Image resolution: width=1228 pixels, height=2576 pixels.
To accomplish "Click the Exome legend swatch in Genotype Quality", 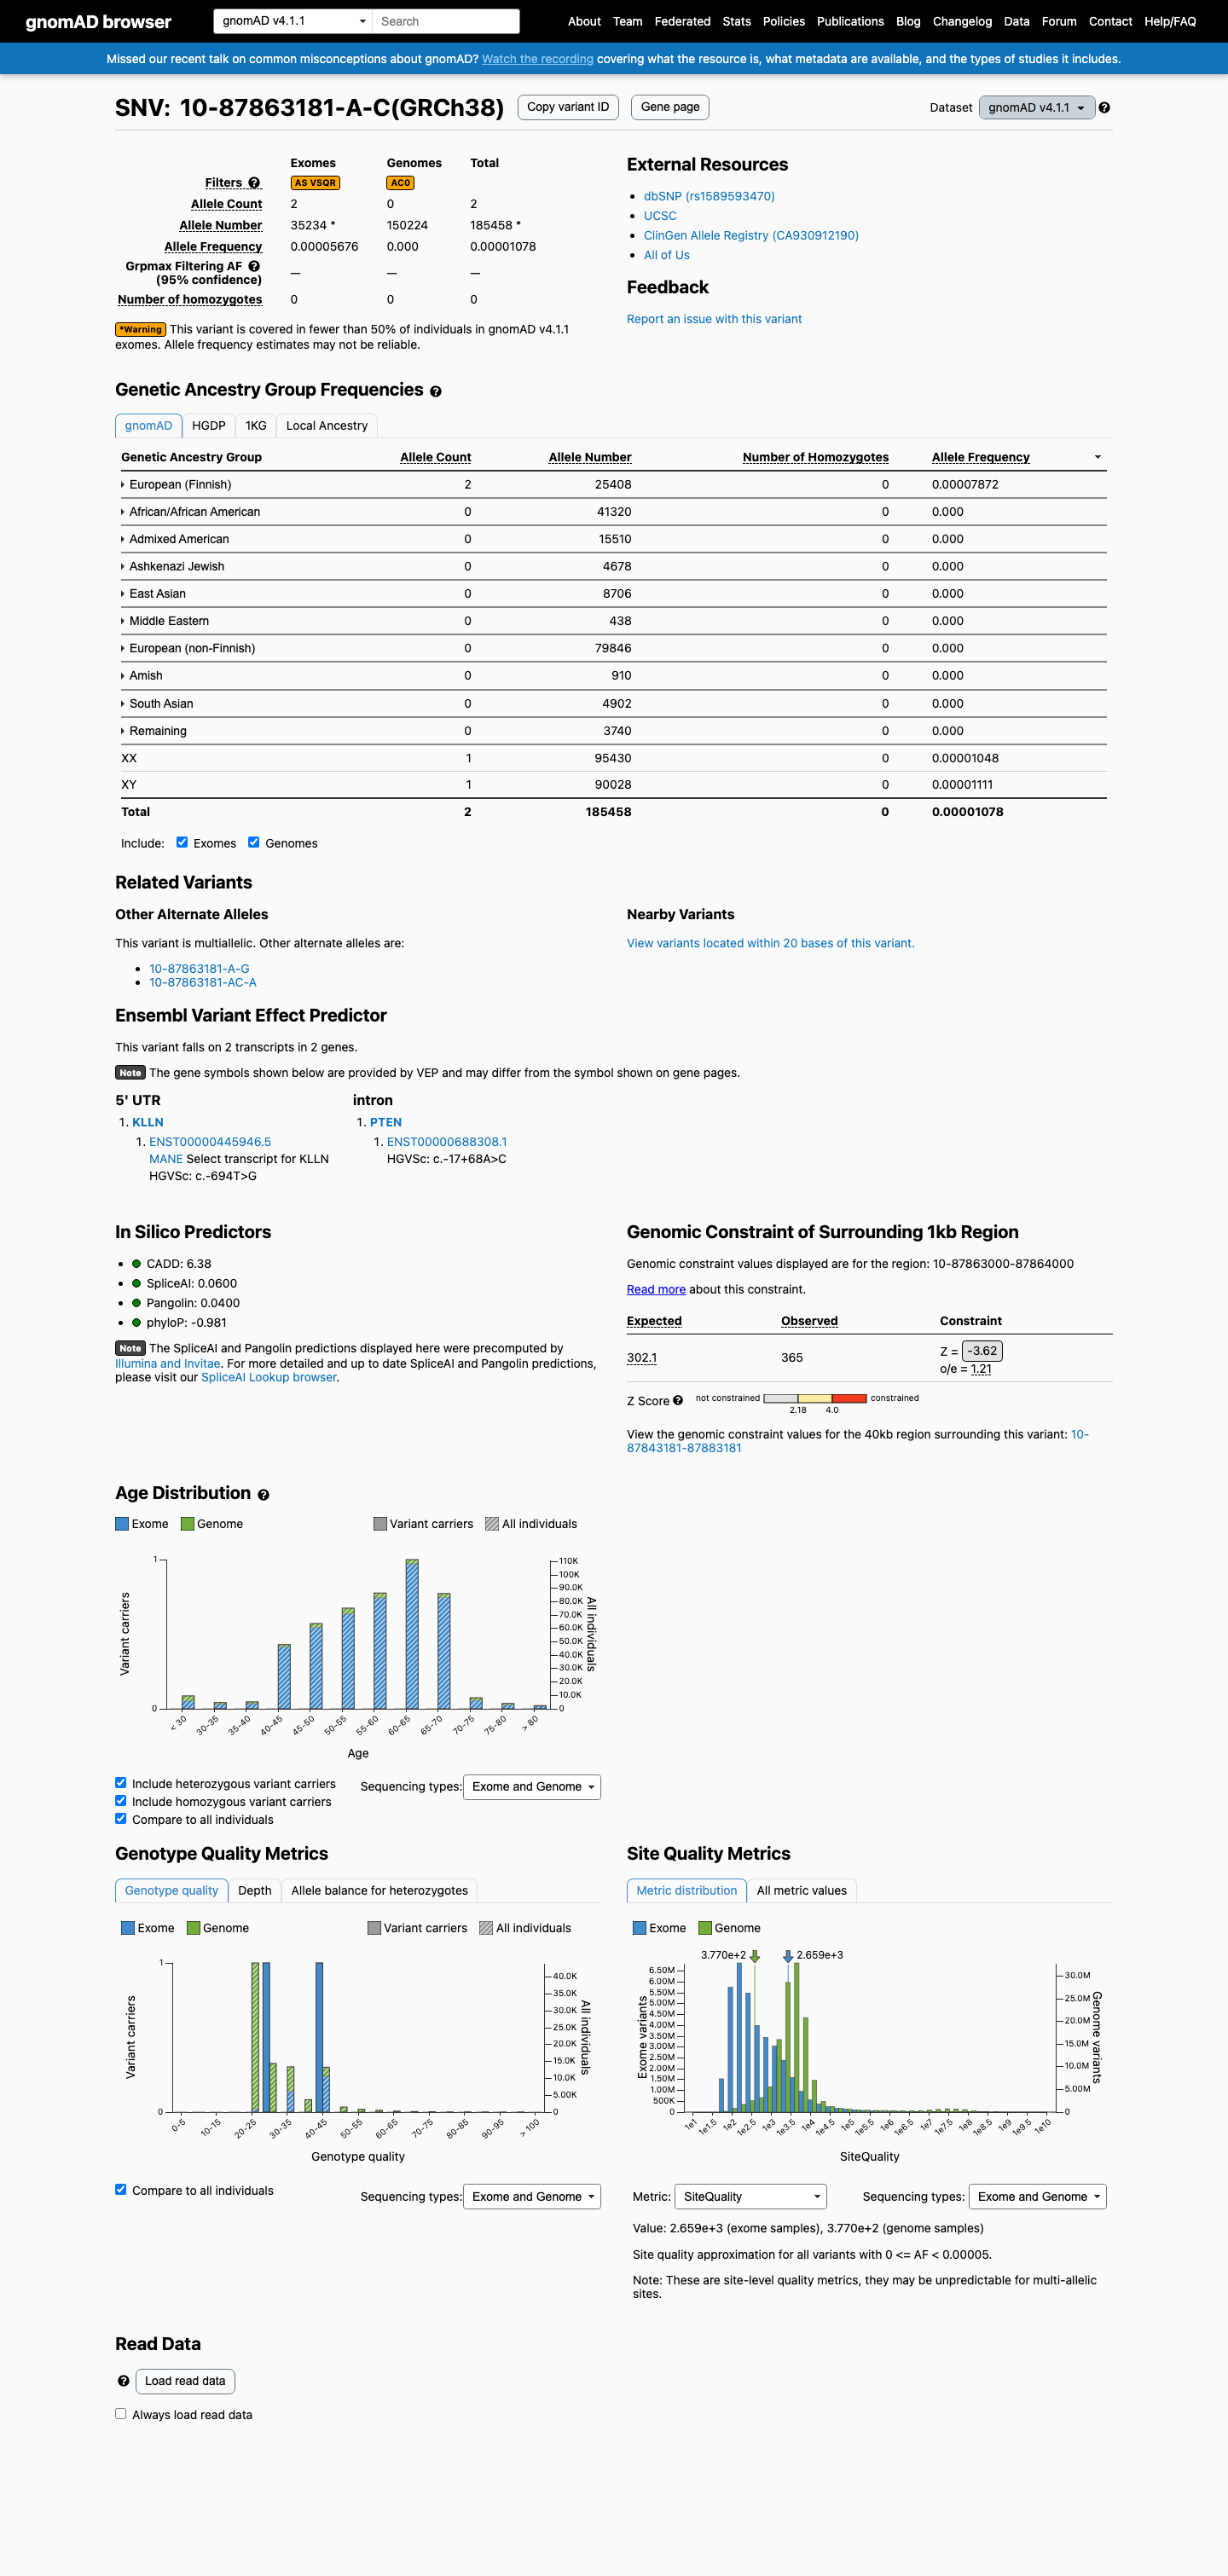I will [128, 1928].
